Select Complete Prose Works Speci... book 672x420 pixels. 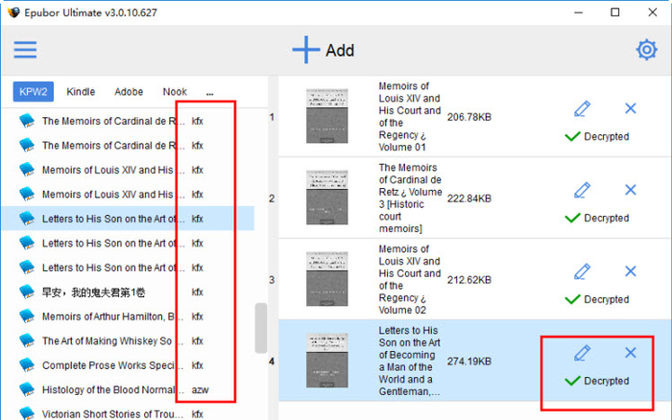128,365
